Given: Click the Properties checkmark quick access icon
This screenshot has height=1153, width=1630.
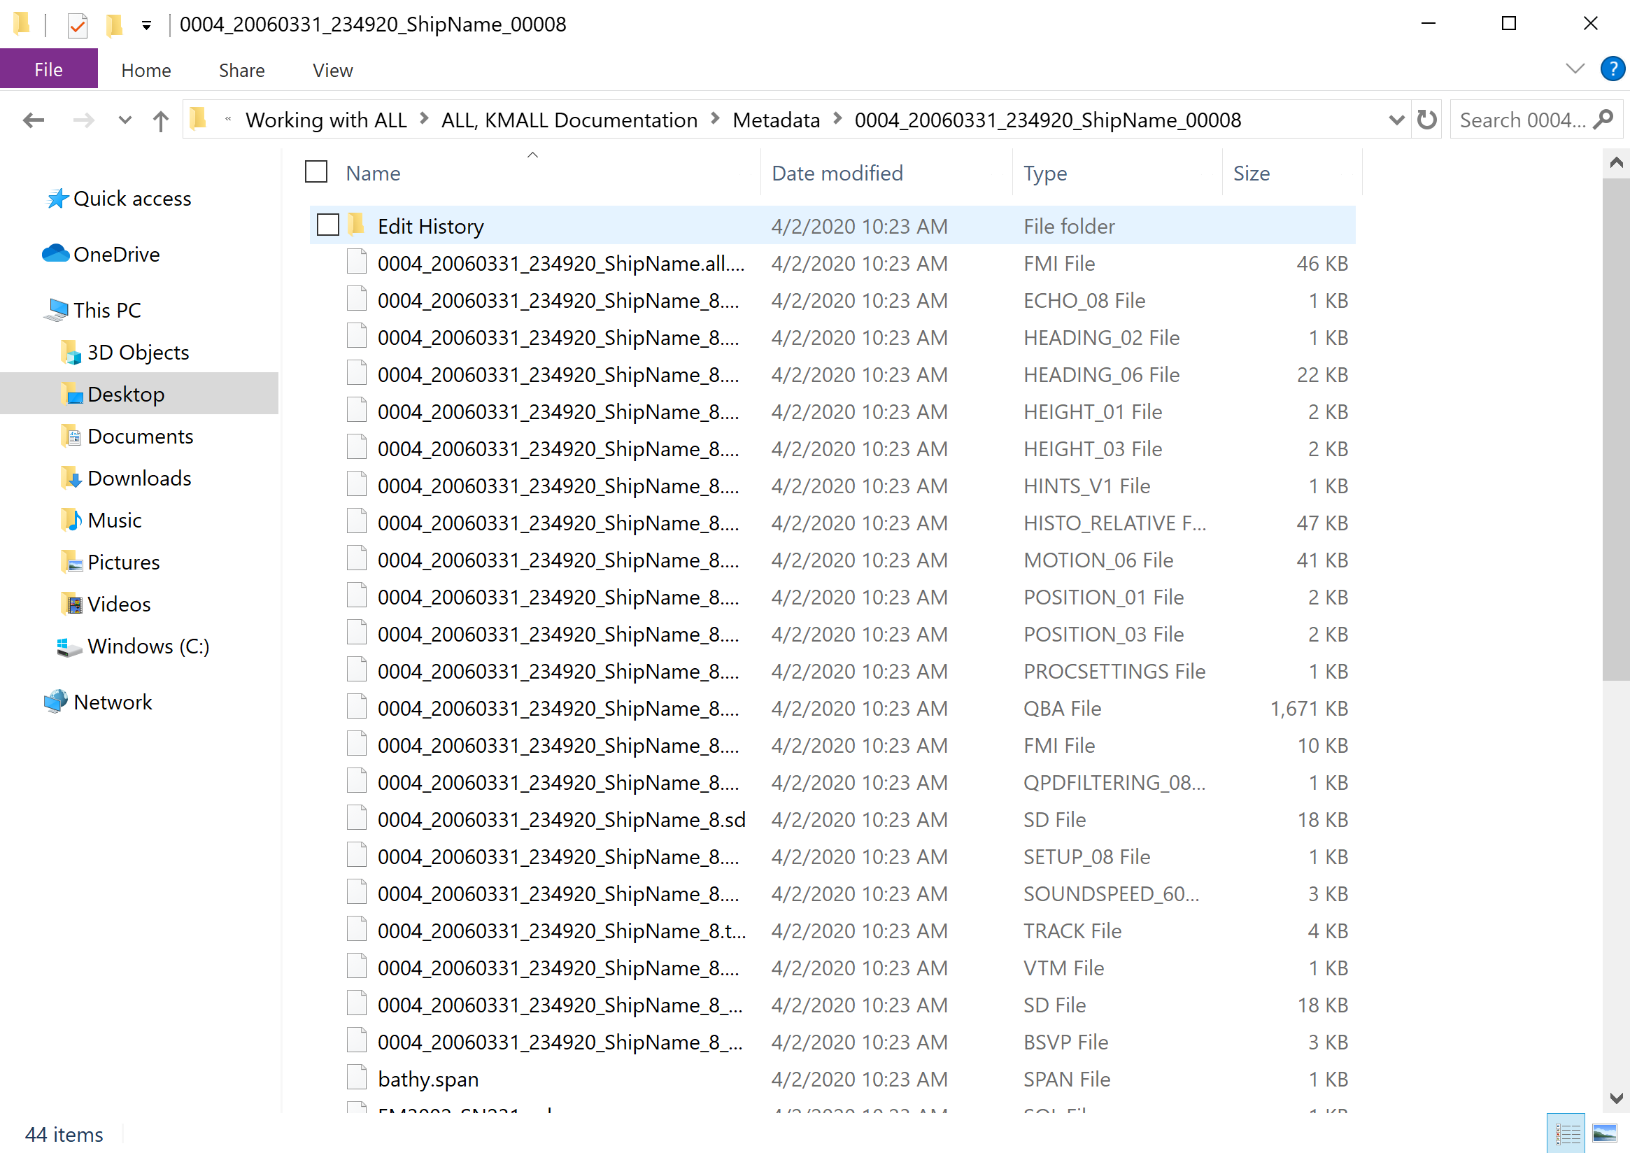Looking at the screenshot, I should [77, 26].
